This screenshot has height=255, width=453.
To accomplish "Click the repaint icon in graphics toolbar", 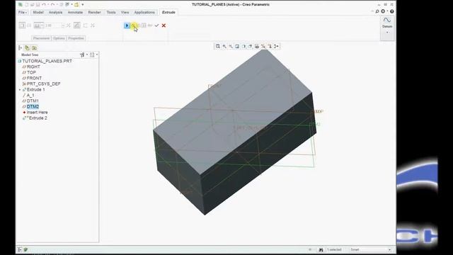I will coord(237,46).
